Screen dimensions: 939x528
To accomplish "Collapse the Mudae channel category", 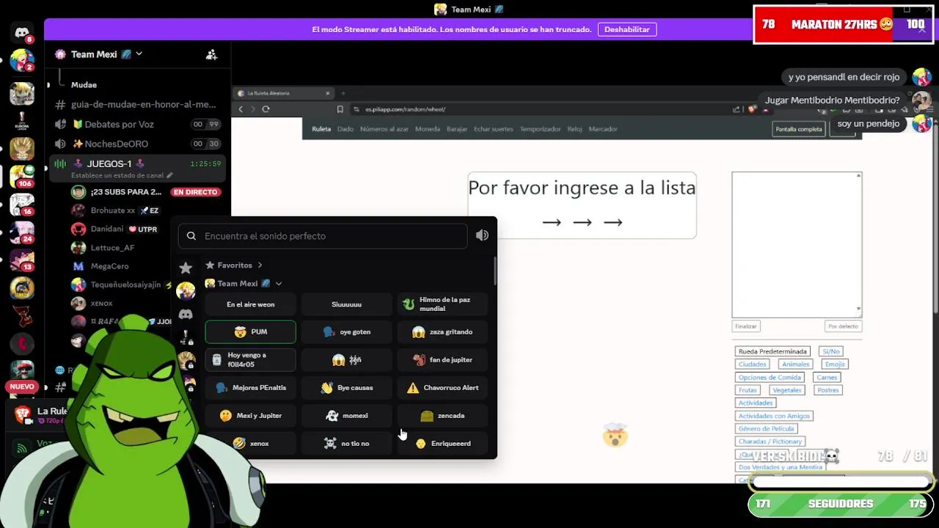I will click(x=84, y=85).
